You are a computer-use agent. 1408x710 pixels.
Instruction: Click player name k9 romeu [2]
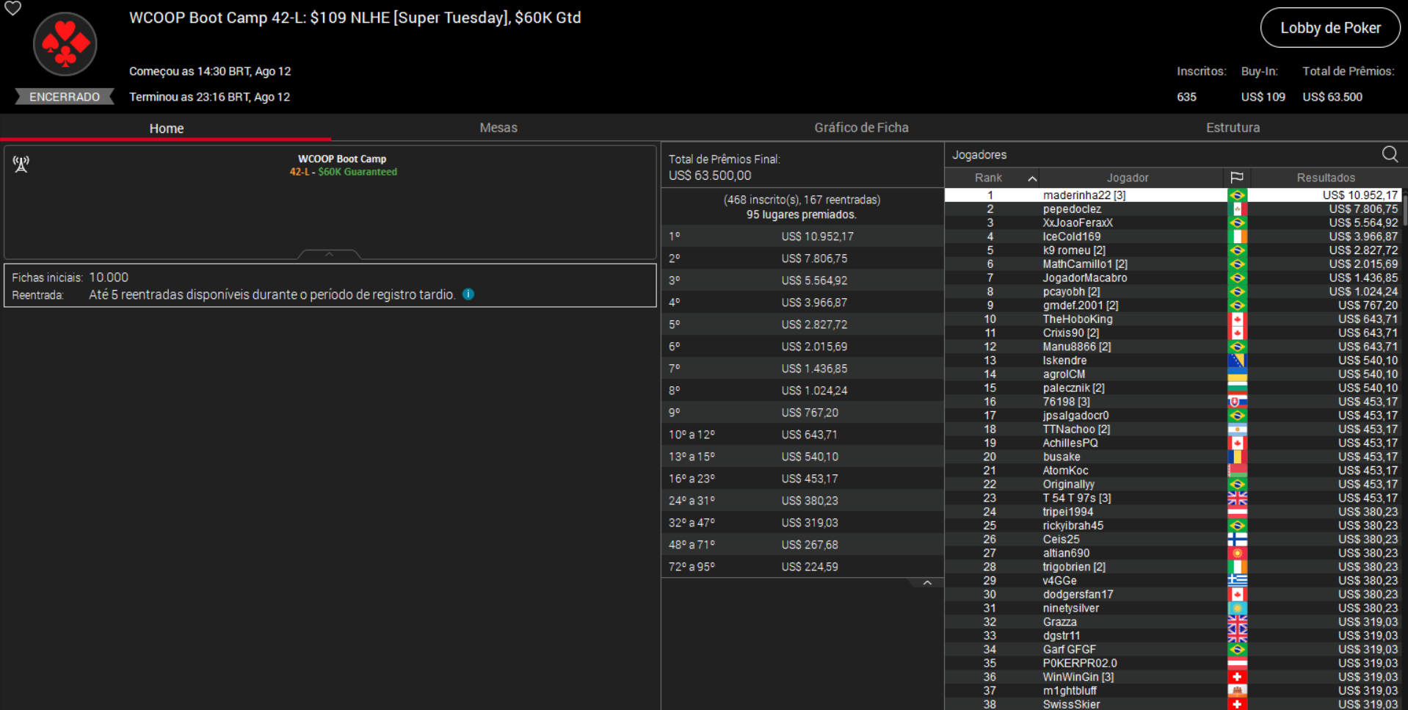point(1074,250)
